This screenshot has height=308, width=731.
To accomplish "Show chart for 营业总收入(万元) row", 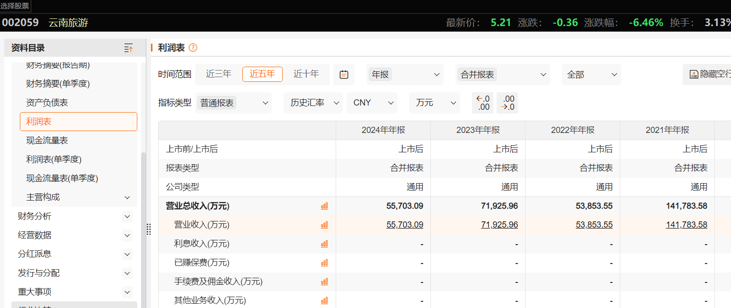I will coord(324,206).
